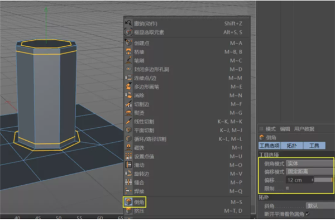
Task: Open the 倒角模式 dropdown showing 实体
Action: coord(309,164)
